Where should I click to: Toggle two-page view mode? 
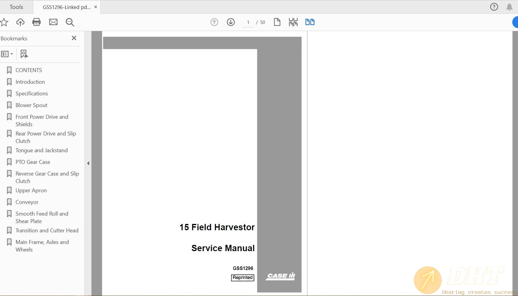[x=310, y=22]
